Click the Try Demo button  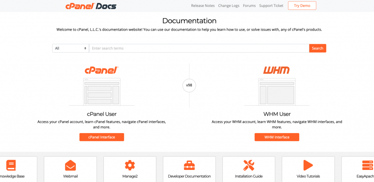302,6
